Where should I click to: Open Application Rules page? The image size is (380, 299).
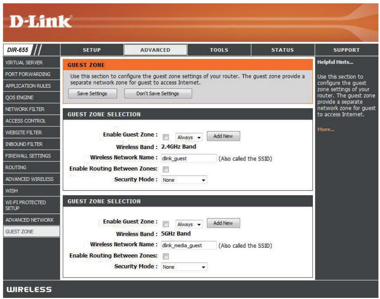click(x=31, y=86)
